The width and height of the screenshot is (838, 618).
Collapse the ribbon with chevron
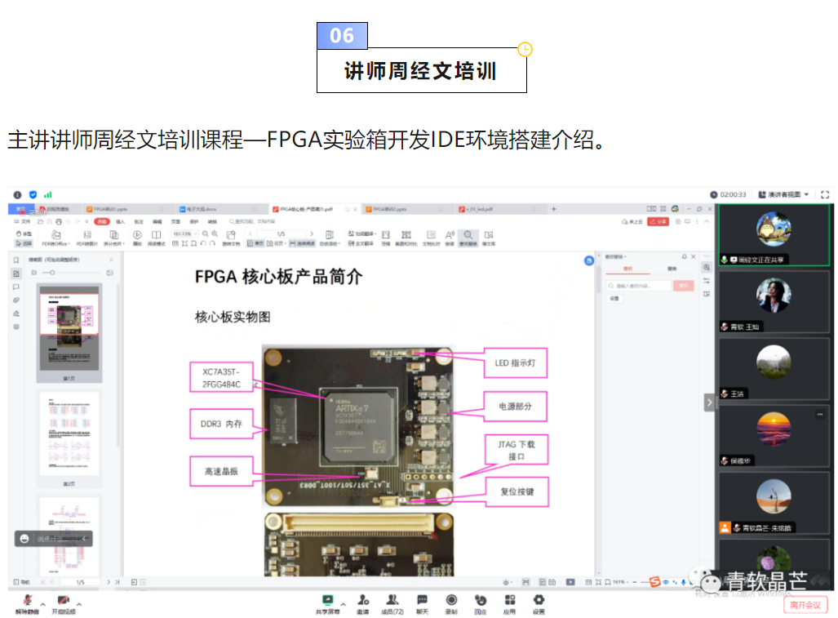(707, 221)
